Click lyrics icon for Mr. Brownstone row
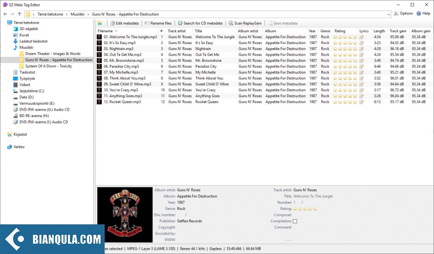This screenshot has width=434, height=254. coord(361,61)
